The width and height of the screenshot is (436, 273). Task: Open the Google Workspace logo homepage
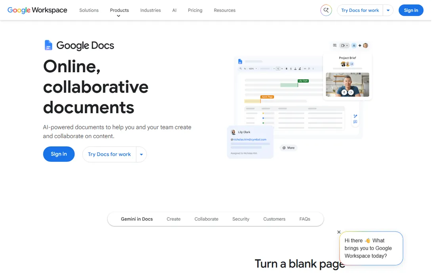click(38, 10)
